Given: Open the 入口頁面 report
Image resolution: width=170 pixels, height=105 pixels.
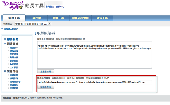Looking at the screenshot, I should pos(14,64).
